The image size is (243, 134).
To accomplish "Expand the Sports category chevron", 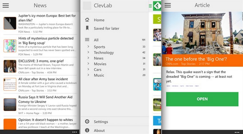I will click(88, 46).
